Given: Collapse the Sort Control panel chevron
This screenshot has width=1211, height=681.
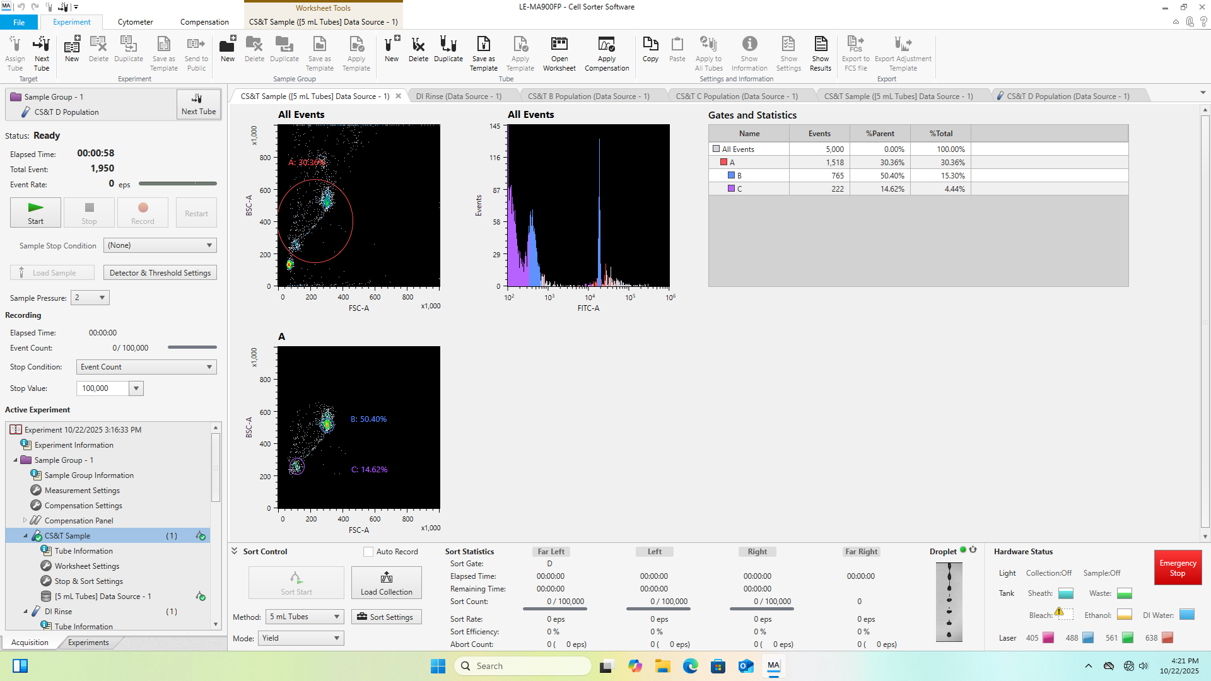Looking at the screenshot, I should point(235,551).
